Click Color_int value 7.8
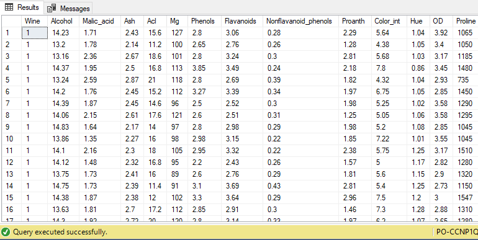This screenshot has width=478, height=240. (x=381, y=68)
